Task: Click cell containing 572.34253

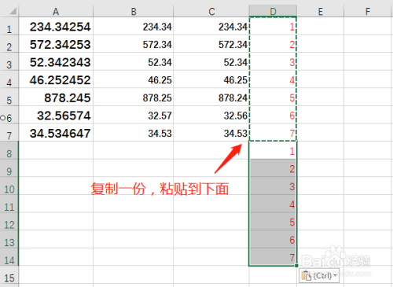Action: click(x=56, y=44)
